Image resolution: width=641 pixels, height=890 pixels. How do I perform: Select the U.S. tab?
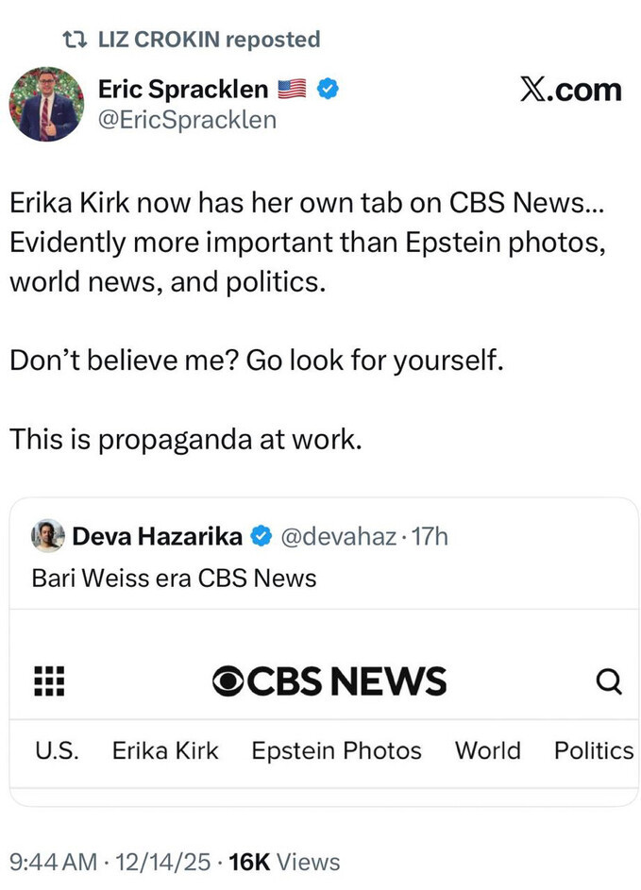pyautogui.click(x=57, y=751)
